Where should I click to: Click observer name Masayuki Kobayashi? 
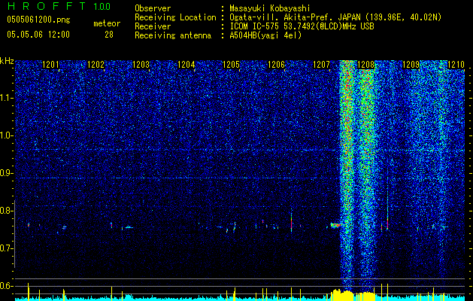270,8
